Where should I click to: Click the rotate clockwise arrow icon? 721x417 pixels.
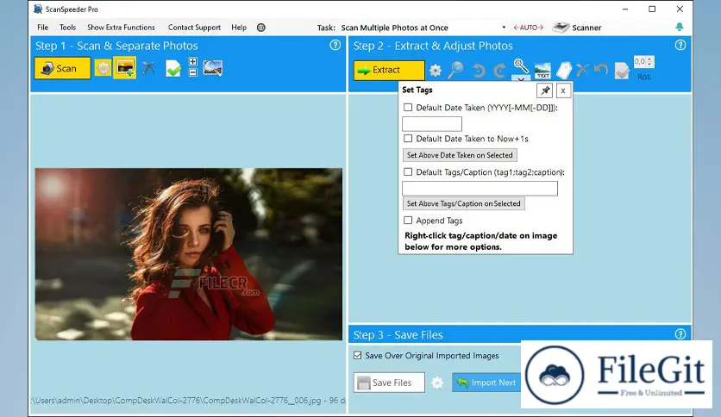499,71
